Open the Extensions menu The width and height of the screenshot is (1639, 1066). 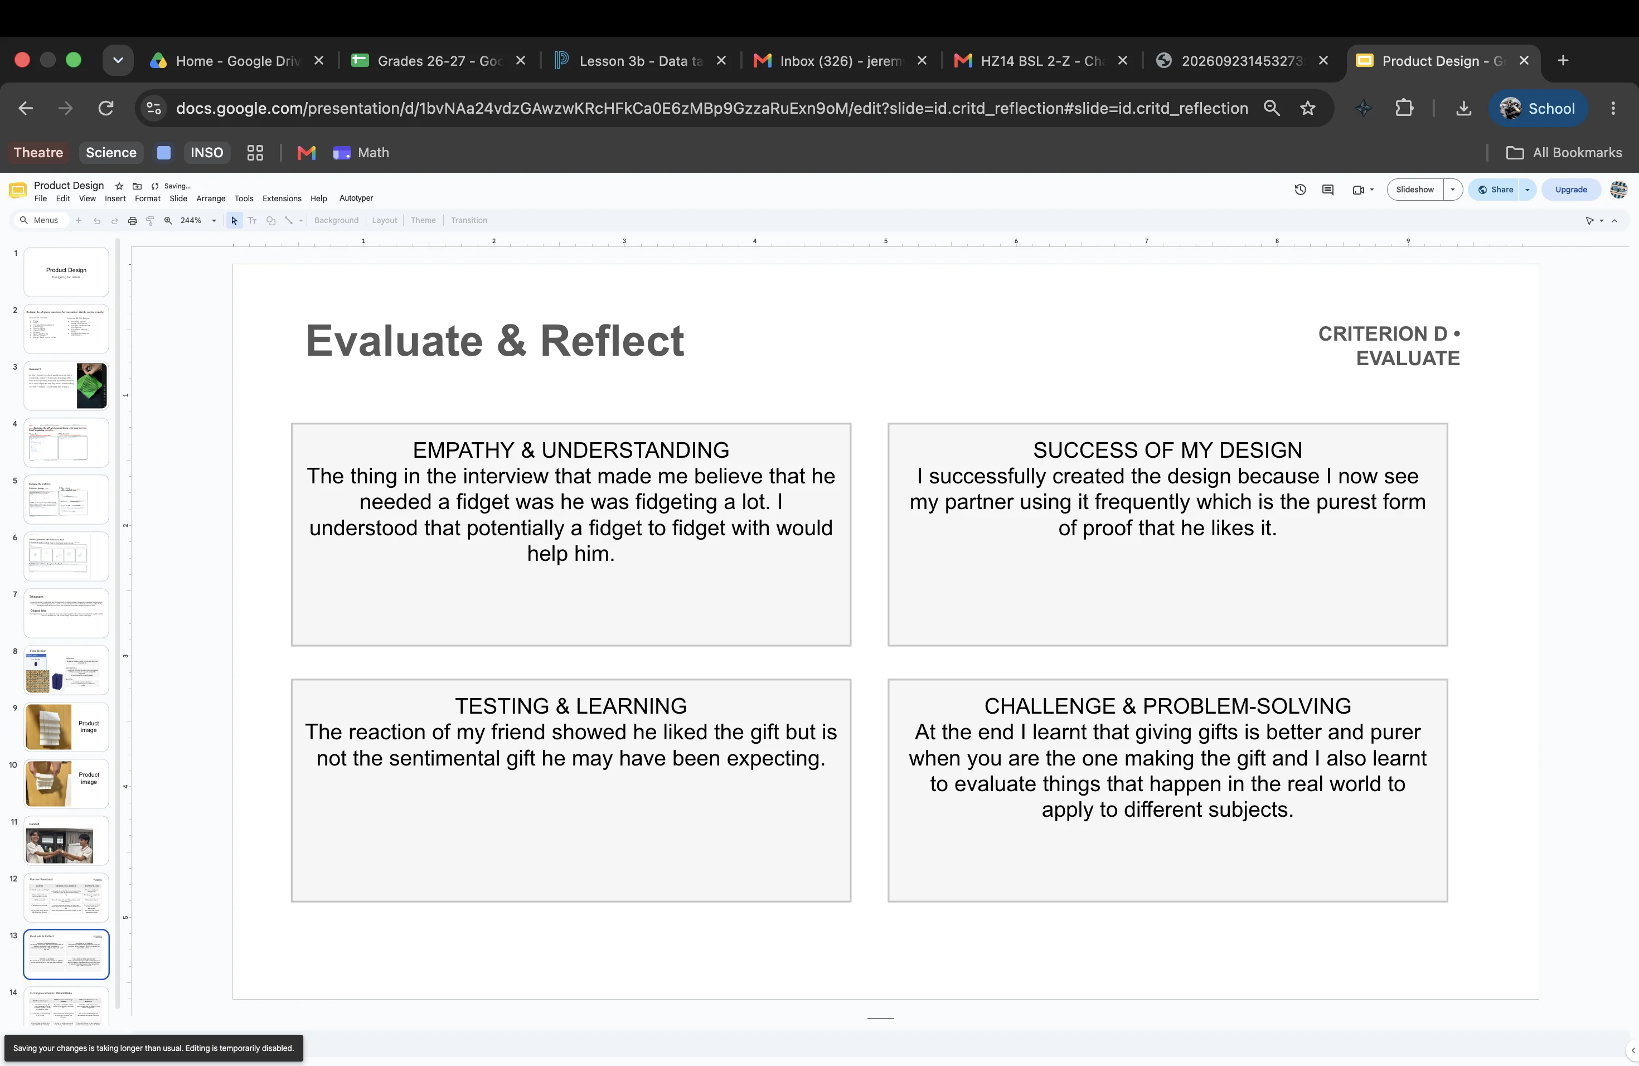[x=282, y=198]
